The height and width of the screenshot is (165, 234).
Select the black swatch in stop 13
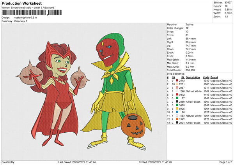(x=177, y=123)
